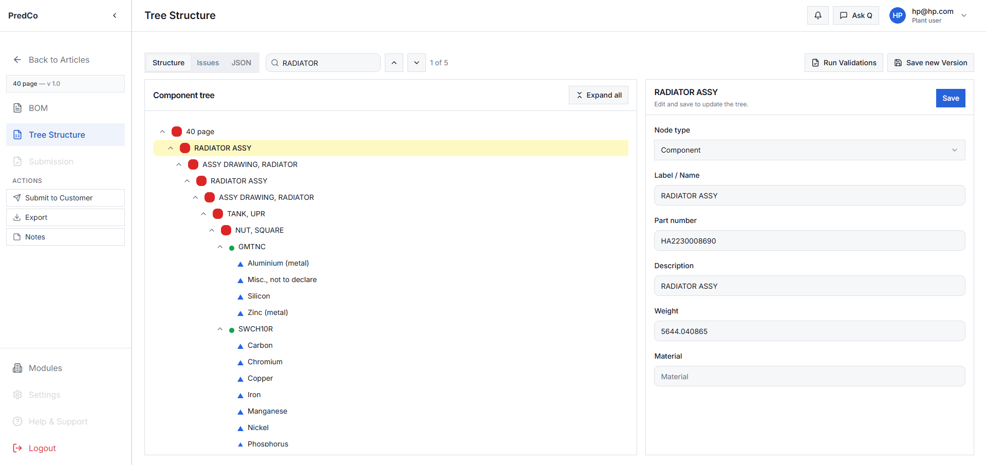Open Help & Support
The image size is (986, 465).
coord(65,421)
